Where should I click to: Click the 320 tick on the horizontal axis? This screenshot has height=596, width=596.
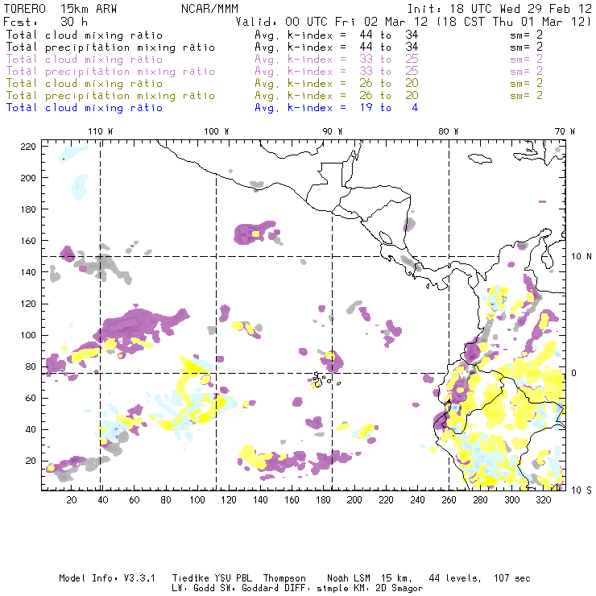pyautogui.click(x=543, y=500)
